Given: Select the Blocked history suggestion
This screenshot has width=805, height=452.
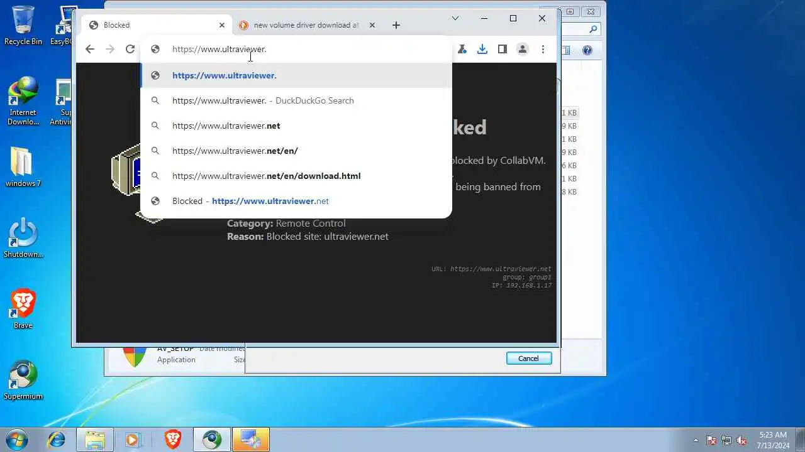Looking at the screenshot, I should click(296, 201).
